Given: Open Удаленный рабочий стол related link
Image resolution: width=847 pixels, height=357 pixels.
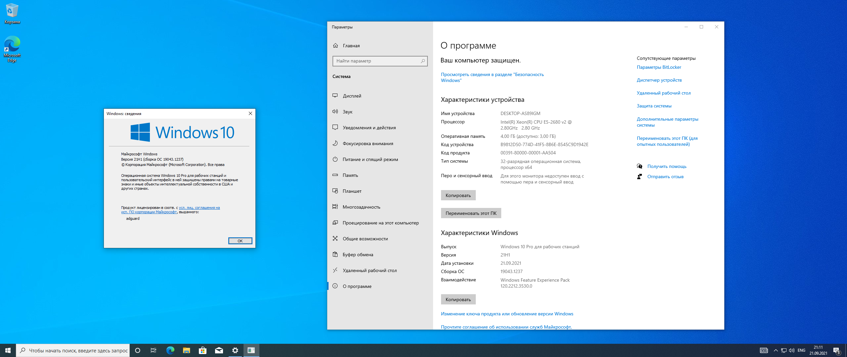Looking at the screenshot, I should 664,93.
